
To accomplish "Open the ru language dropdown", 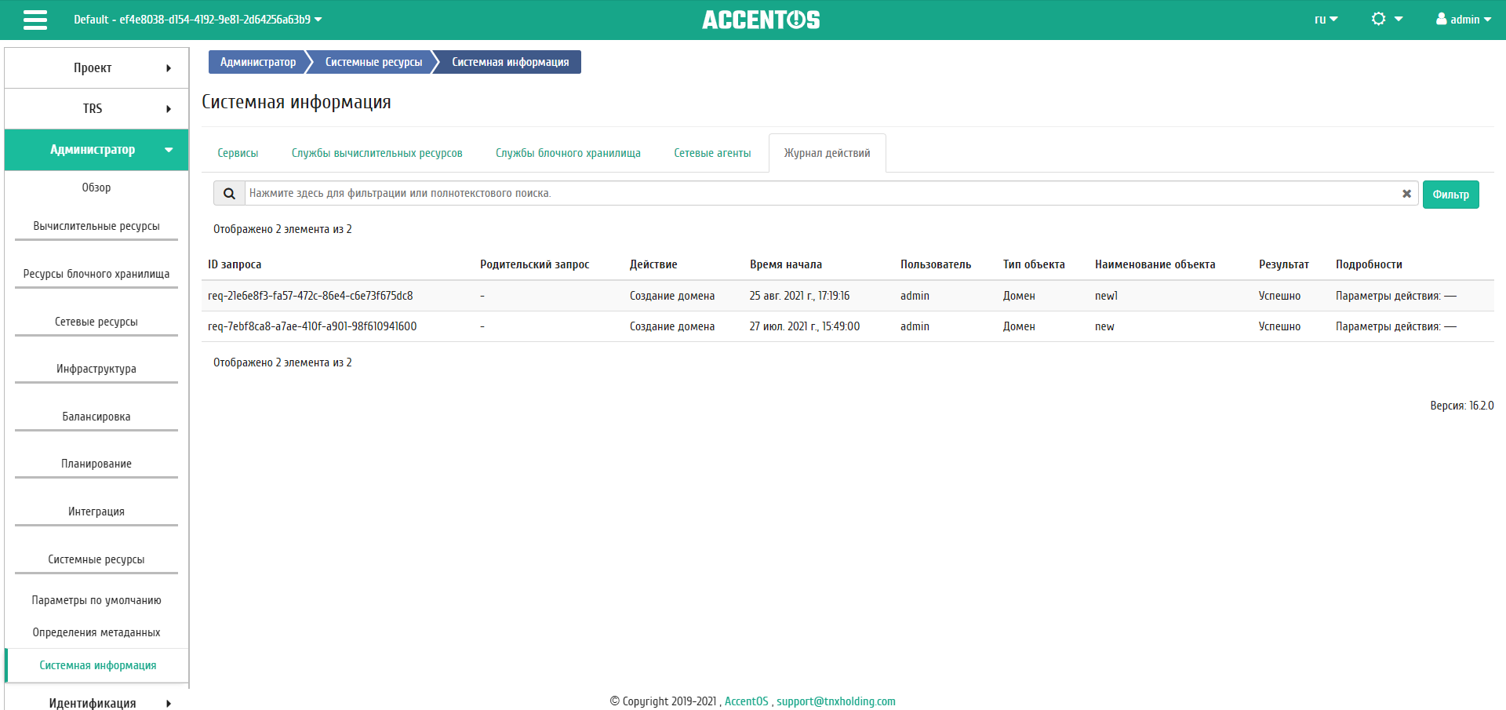I will [x=1326, y=20].
